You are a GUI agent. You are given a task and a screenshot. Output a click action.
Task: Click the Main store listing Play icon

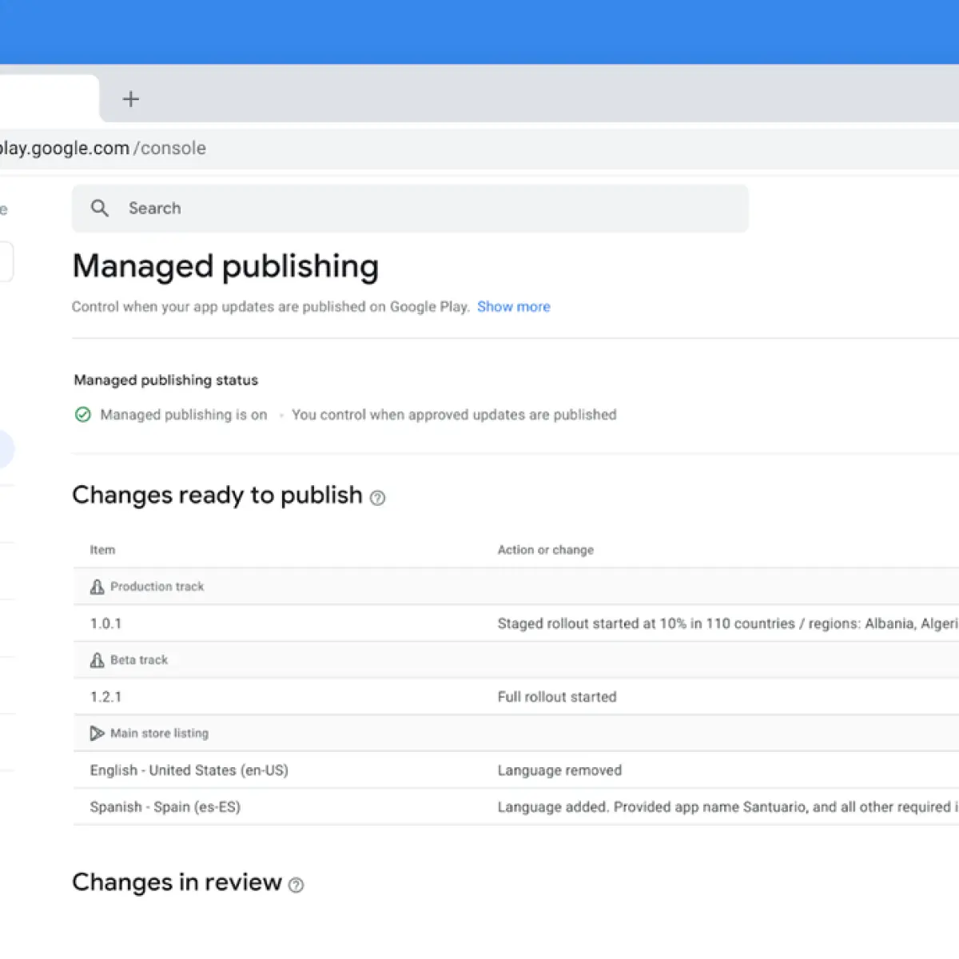coord(97,734)
